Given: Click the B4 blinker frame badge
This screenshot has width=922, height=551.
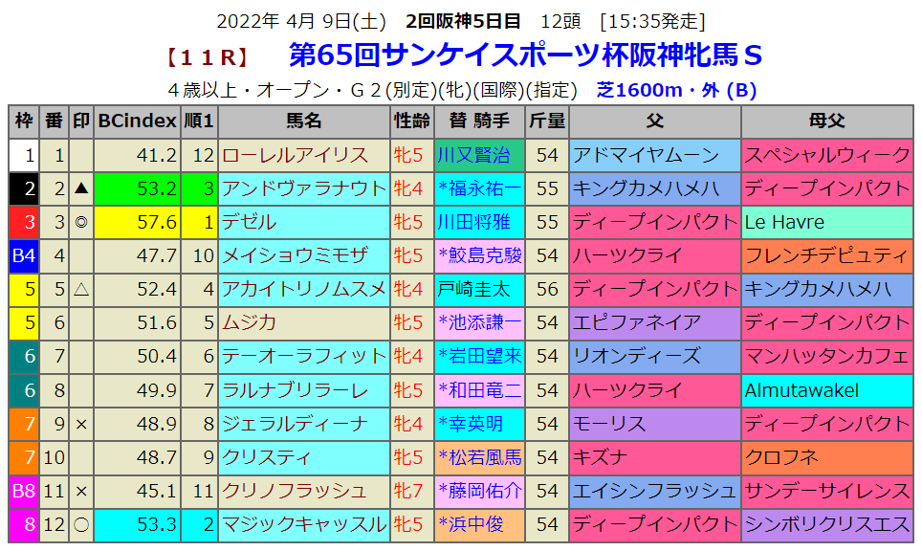Looking at the screenshot, I should pyautogui.click(x=23, y=255).
